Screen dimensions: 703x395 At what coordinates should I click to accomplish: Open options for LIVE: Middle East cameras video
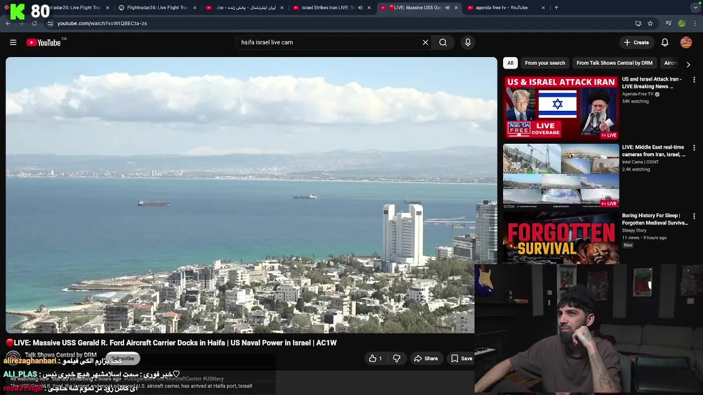click(694, 148)
